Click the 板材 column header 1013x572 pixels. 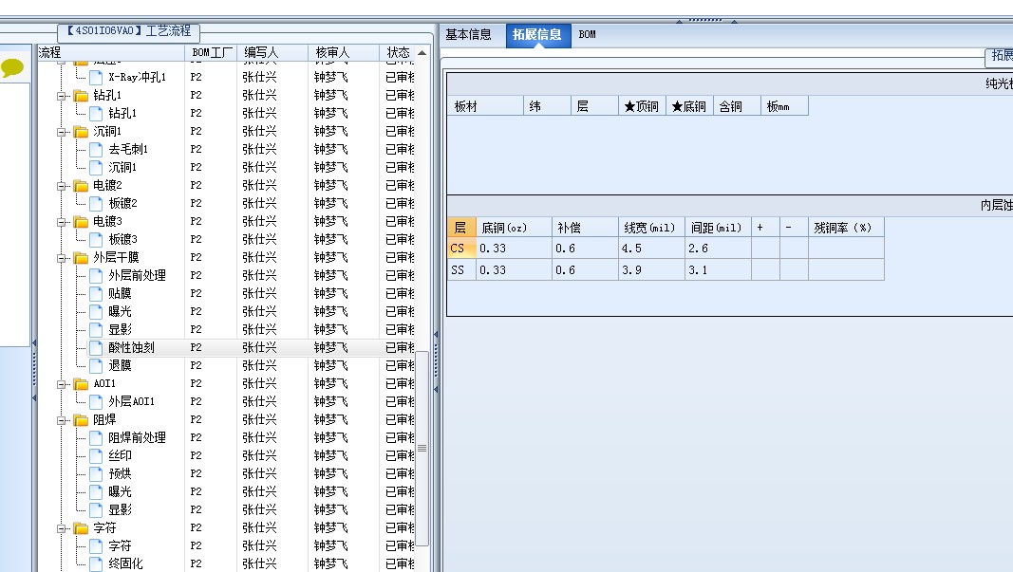485,106
